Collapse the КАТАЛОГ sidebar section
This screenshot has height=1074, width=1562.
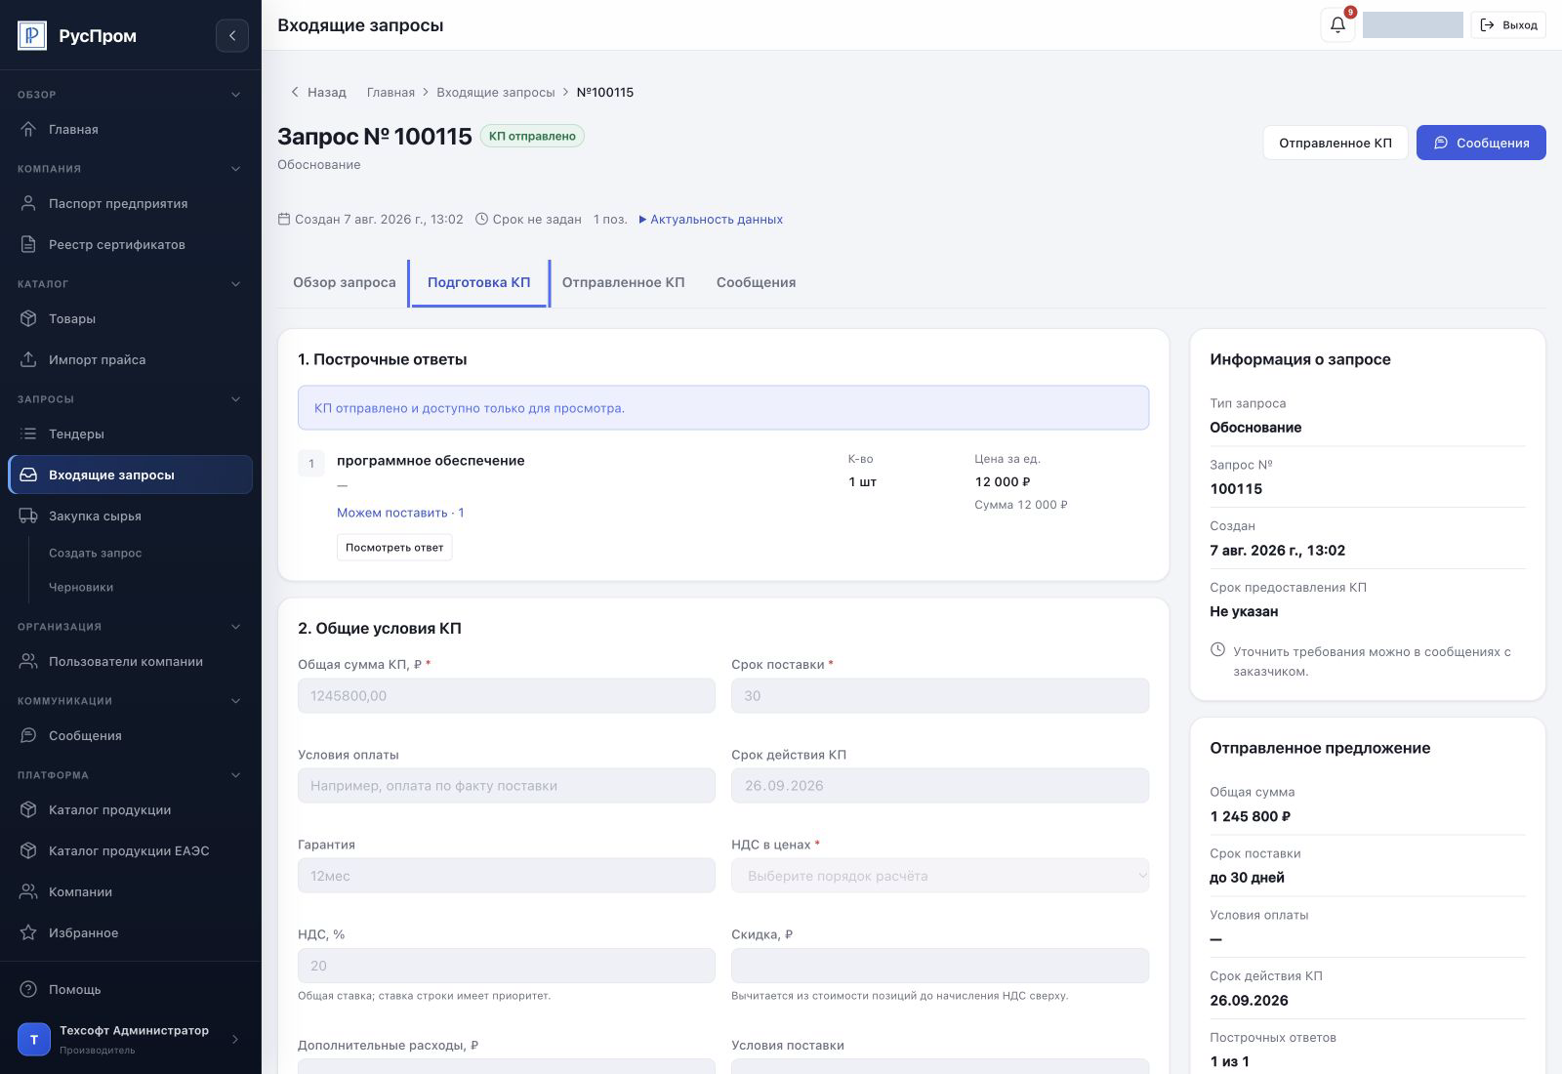[235, 284]
